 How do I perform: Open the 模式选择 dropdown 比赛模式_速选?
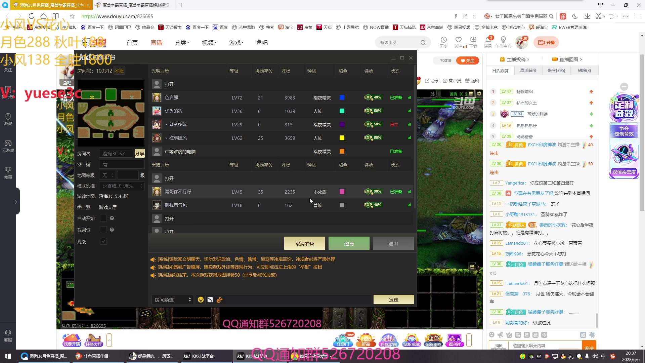coord(122,186)
